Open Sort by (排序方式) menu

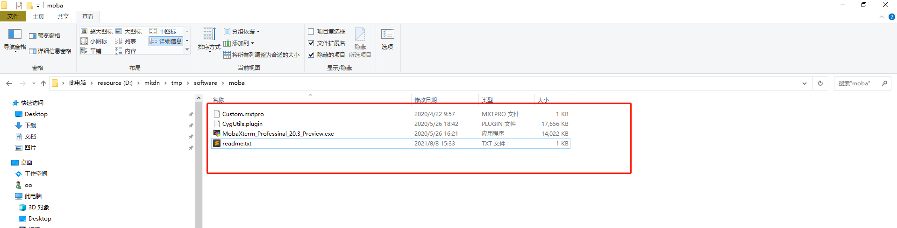tap(209, 40)
